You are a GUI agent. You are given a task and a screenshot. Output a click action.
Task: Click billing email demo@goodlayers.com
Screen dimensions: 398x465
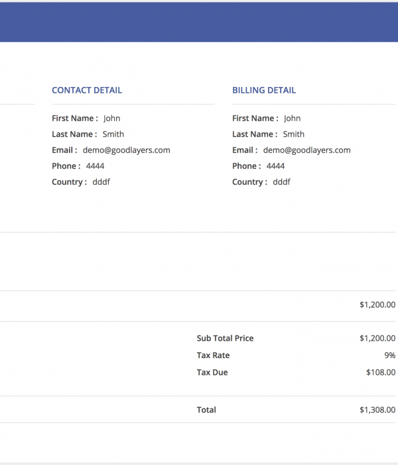(x=306, y=150)
